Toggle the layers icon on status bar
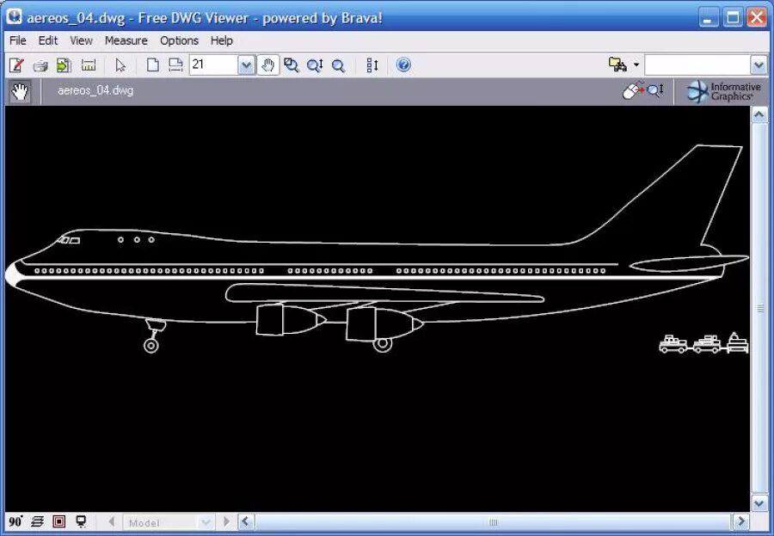Screen dimensions: 774x536 (x=37, y=521)
